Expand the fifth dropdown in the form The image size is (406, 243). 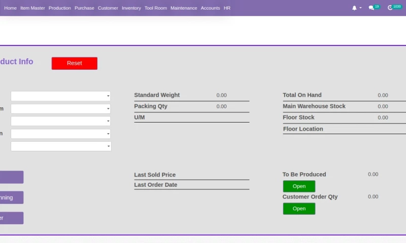(60, 146)
